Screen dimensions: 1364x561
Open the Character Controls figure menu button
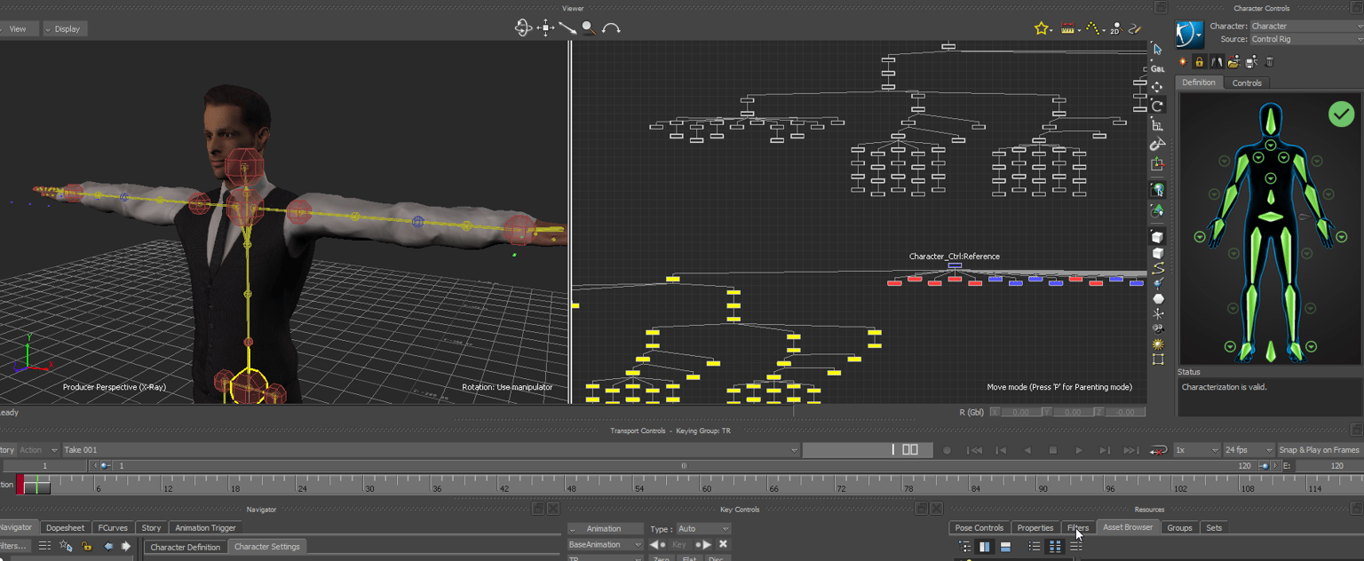click(x=1189, y=34)
